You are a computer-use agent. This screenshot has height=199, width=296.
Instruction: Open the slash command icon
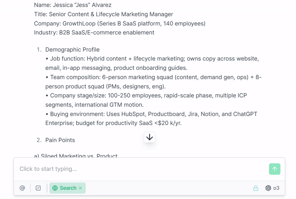(38, 188)
